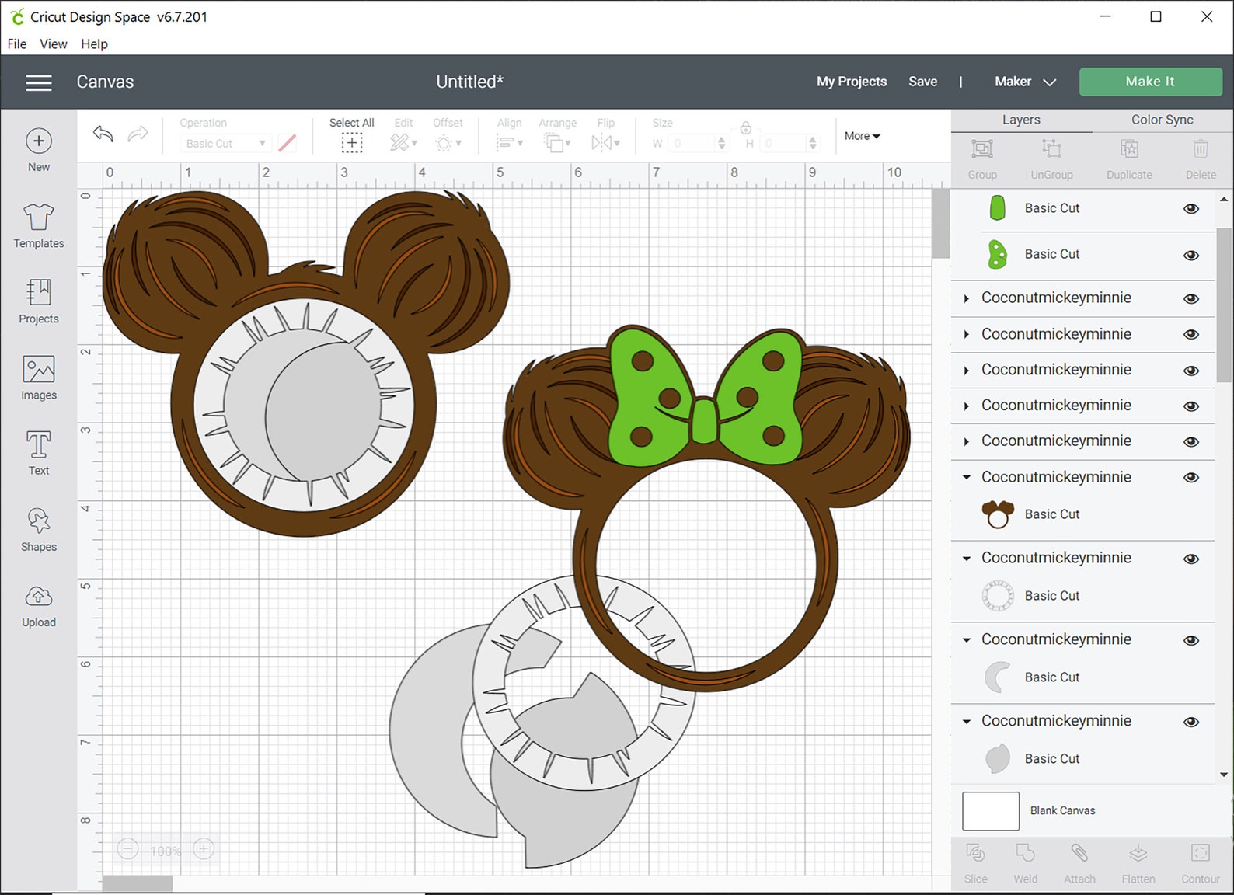Screen dimensions: 1234x895
Task: Open My Projects
Action: coord(852,82)
